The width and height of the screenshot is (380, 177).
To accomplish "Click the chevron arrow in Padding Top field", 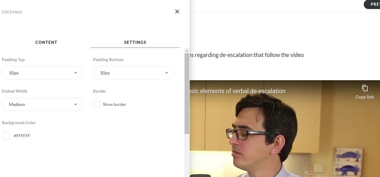I will (x=75, y=73).
